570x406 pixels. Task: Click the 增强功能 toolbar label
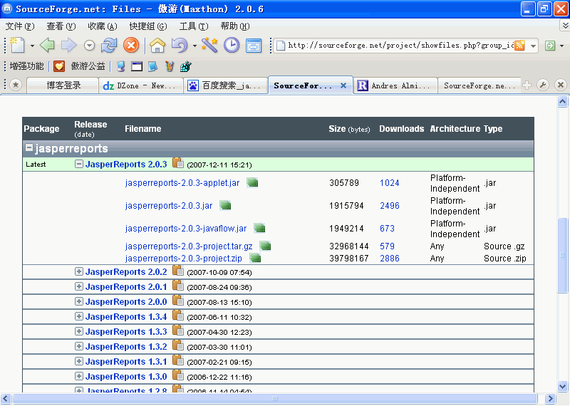click(26, 66)
